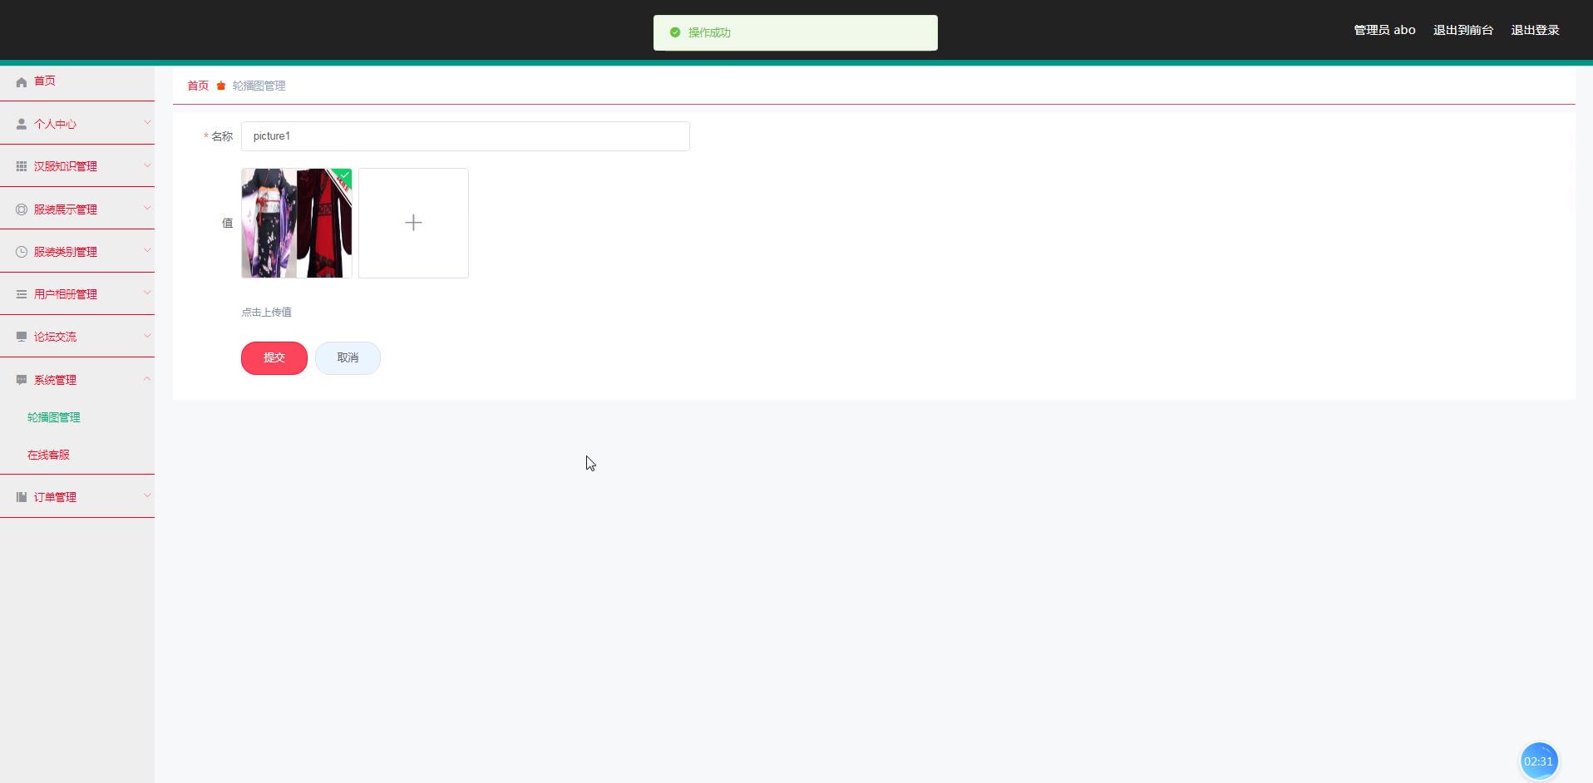Screen dimensions: 1593x783
Task: Open the 服装展示管理 menu label
Action: point(66,209)
